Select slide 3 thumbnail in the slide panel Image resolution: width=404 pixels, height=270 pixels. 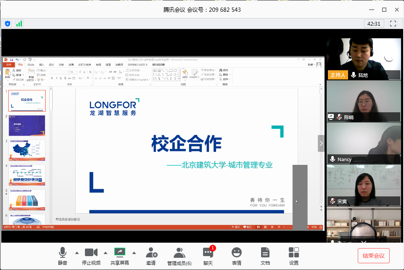click(27, 151)
